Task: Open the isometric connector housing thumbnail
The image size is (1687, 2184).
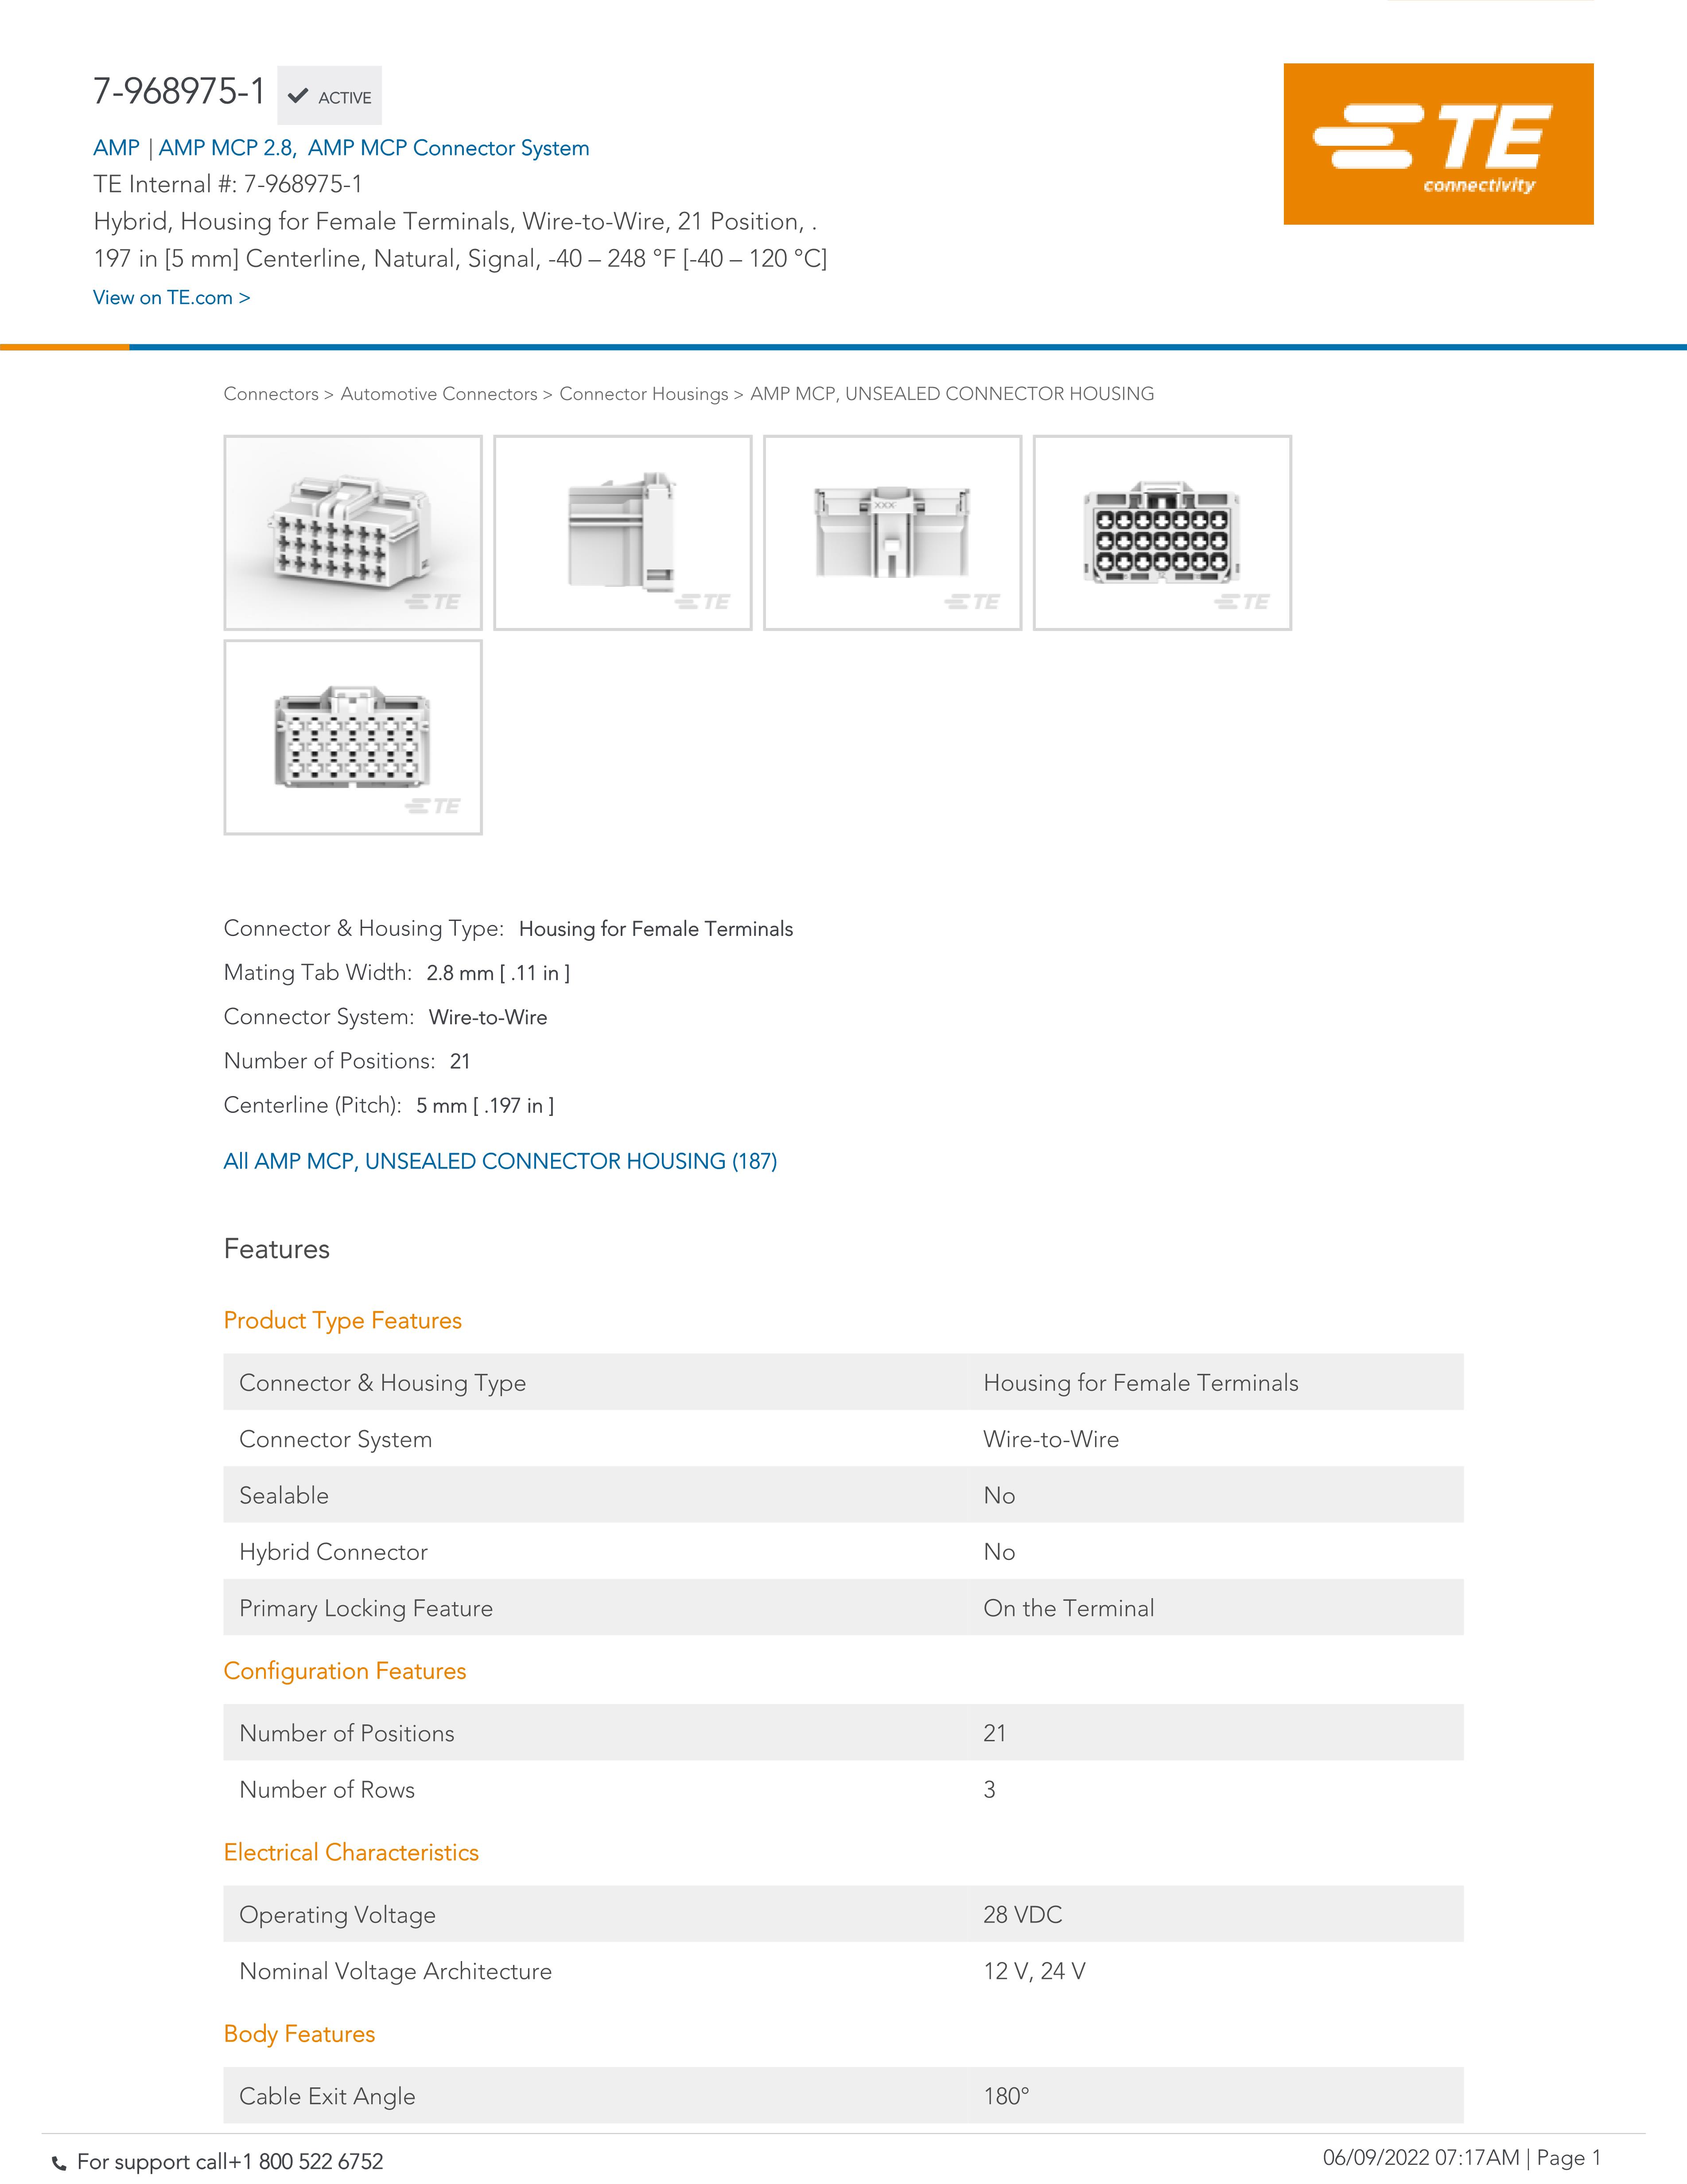Action: pos(353,532)
